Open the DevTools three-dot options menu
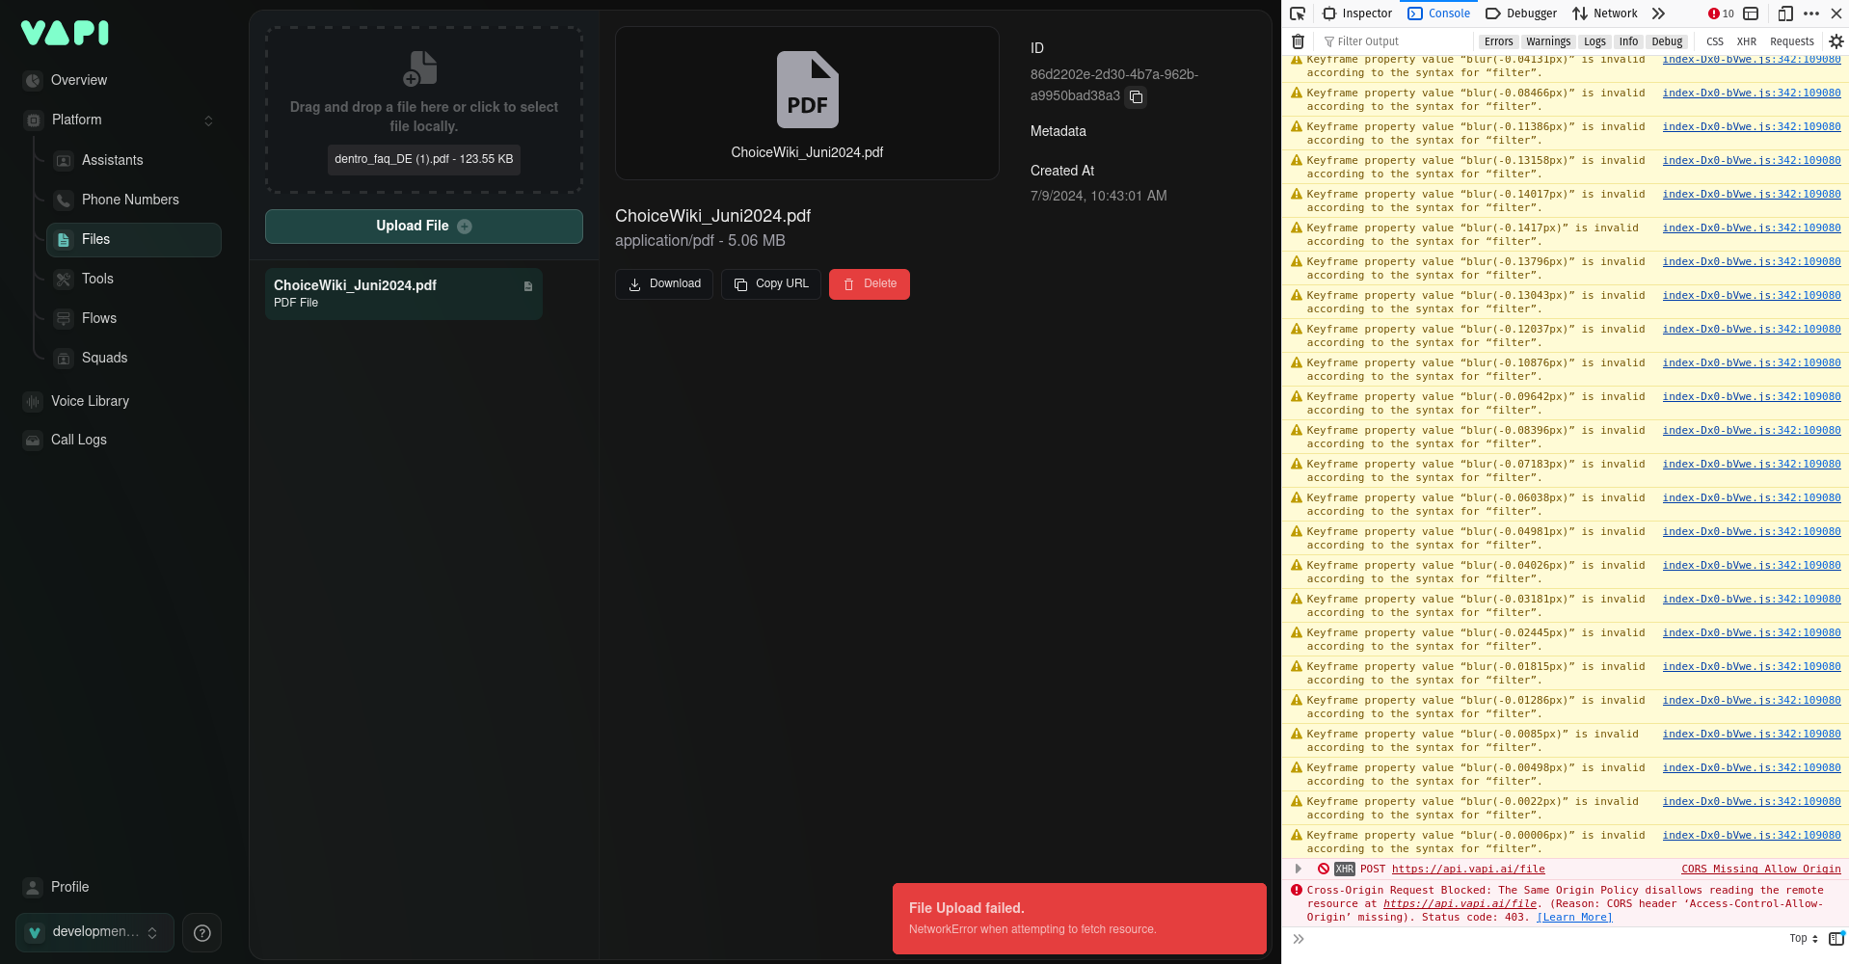 1811,13
